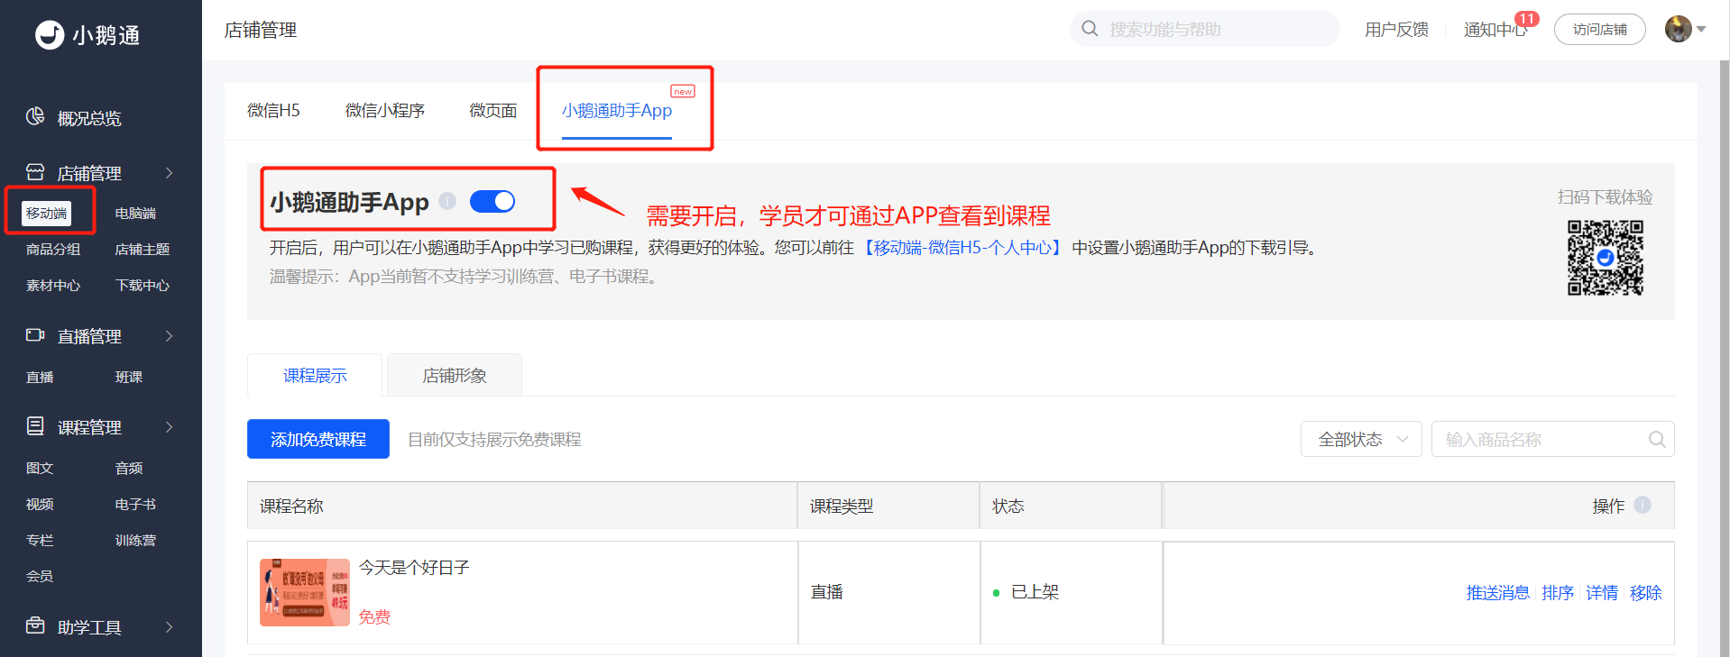Click the 店铺管理 shop icon
Screen dimensions: 1730x657
tap(35, 172)
